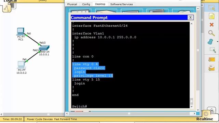Image resolution: width=219 pixels, height=123 pixels.
Task: Click Desktop panel scroll up arrow
Action: [198, 9]
